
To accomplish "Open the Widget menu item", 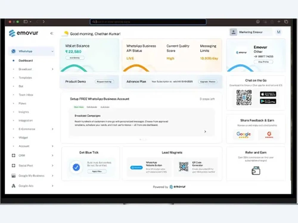I will pyautogui.click(x=23, y=137).
